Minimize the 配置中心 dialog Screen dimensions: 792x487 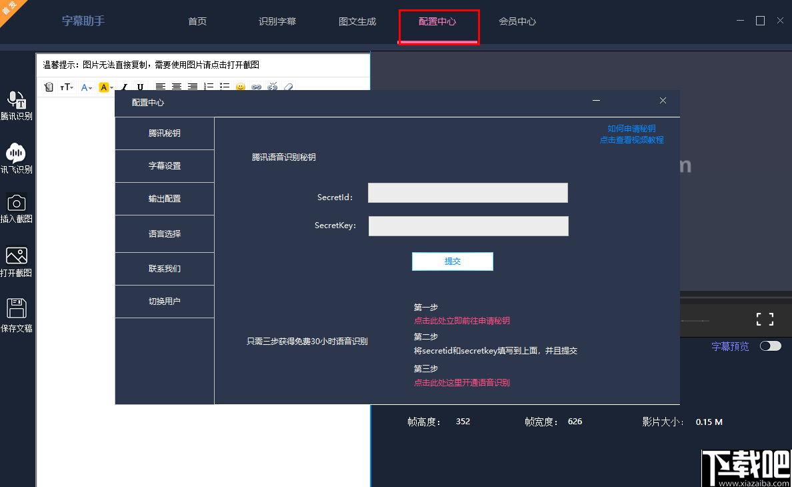[x=597, y=101]
